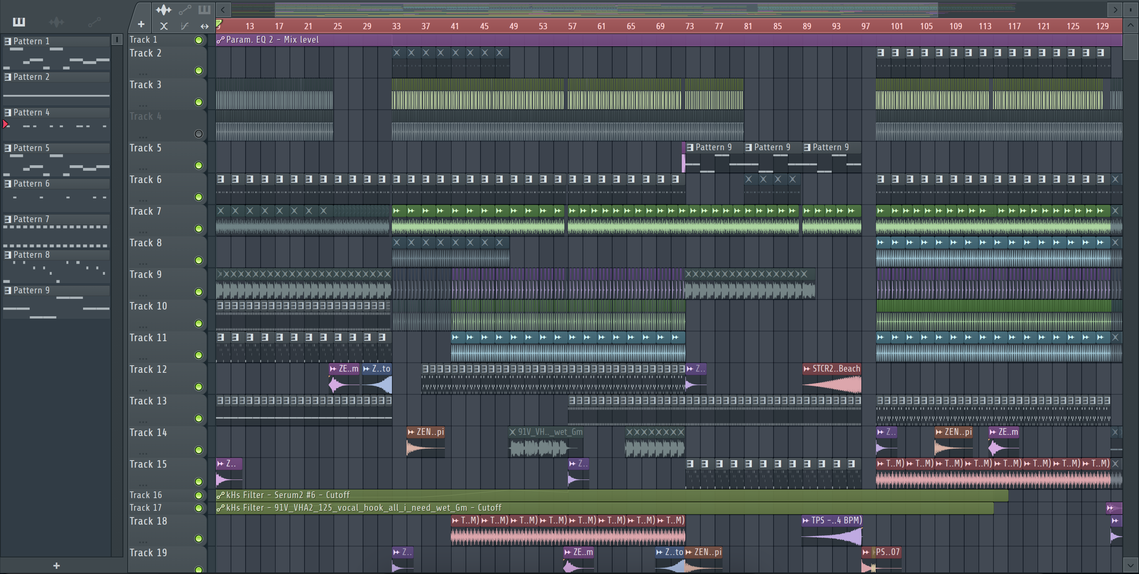Select the Track 17 header label
This screenshot has width=1139, height=574.
click(x=146, y=508)
